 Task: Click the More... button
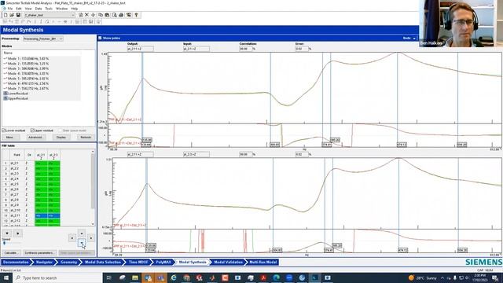(10, 137)
